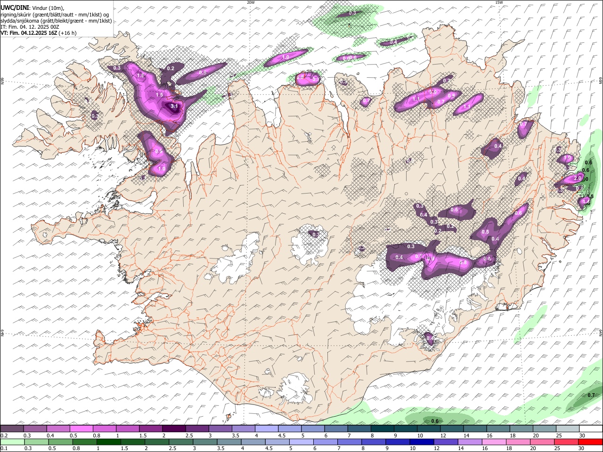Select the dark mauve 0.2 swatch in the top scale
Screen dimensions: 603x452
[x=12, y=429]
